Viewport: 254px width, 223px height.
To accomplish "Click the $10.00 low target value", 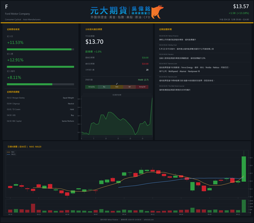I will (x=145, y=64).
